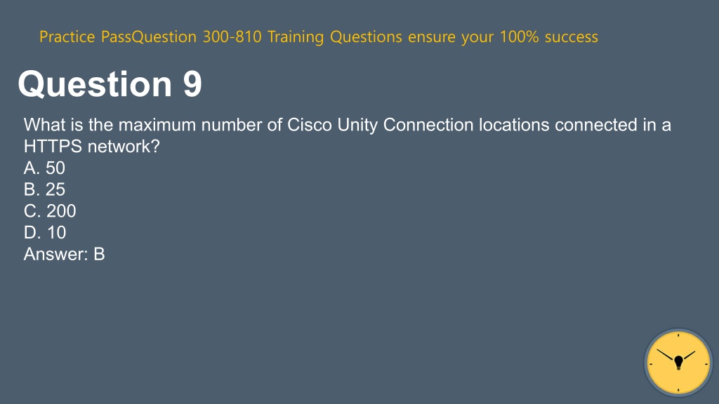Click the shorter hand of the clock
Viewport: 719px width, 404px height.
tap(690, 356)
